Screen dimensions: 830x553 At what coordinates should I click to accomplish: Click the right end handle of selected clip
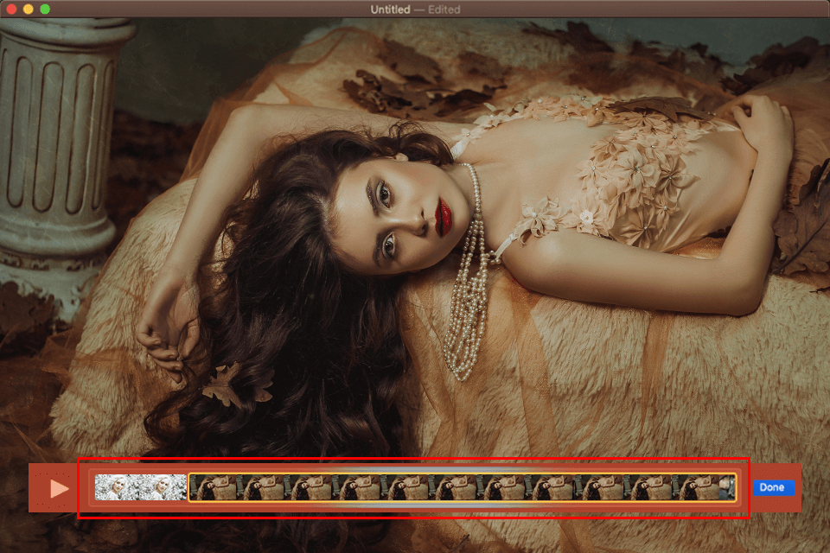click(x=735, y=487)
